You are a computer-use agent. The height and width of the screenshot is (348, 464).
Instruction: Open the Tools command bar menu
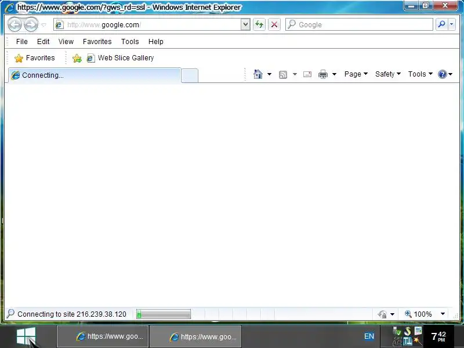[x=420, y=74]
